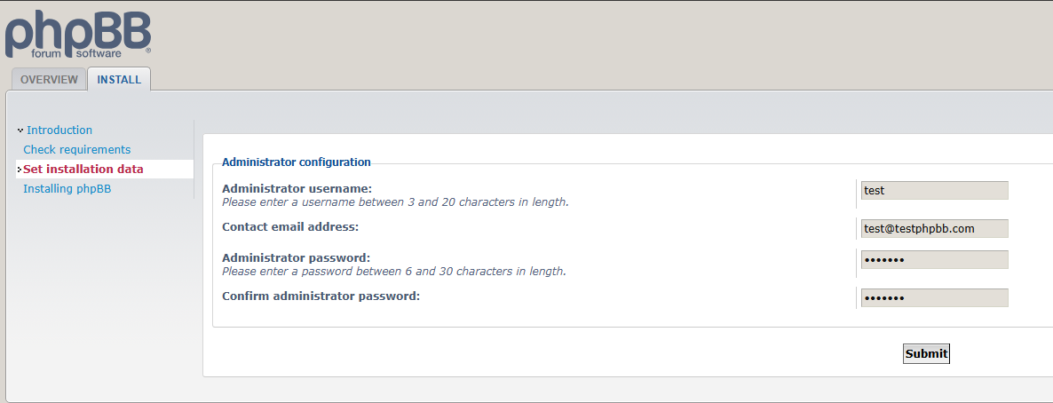
Task: Click the username length hint text
Action: point(395,201)
